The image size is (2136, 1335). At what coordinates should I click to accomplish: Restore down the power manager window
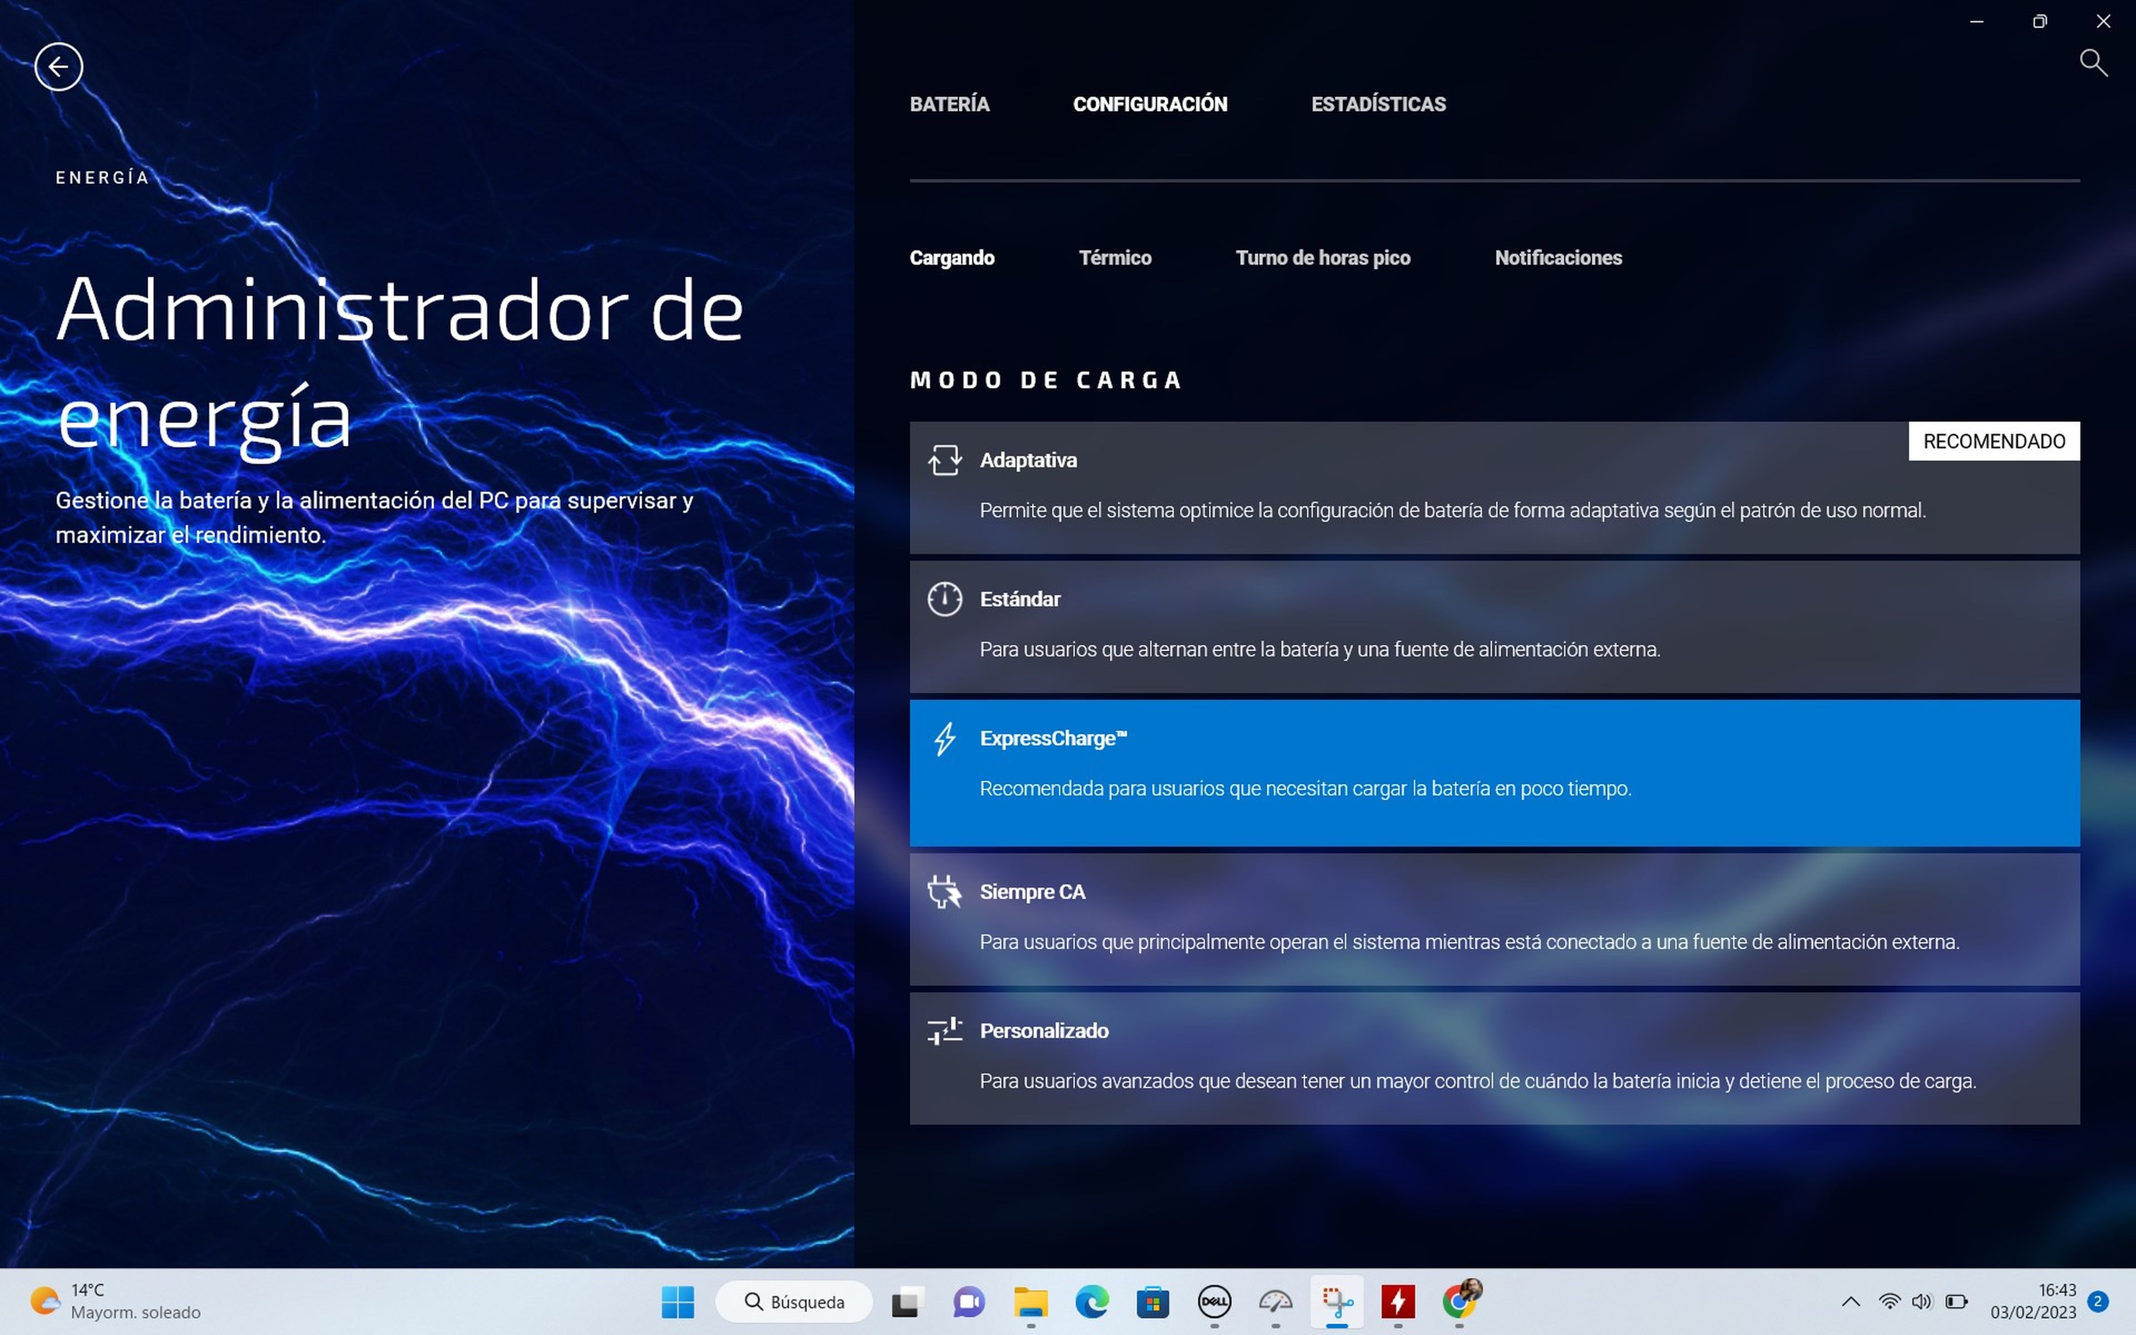[x=2039, y=21]
